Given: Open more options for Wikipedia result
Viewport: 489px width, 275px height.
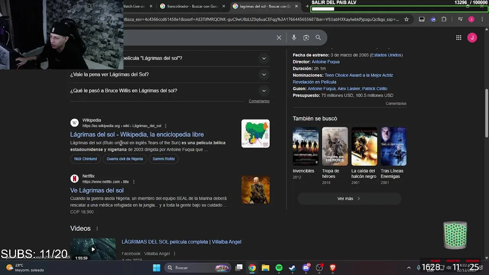Looking at the screenshot, I should coord(165,126).
